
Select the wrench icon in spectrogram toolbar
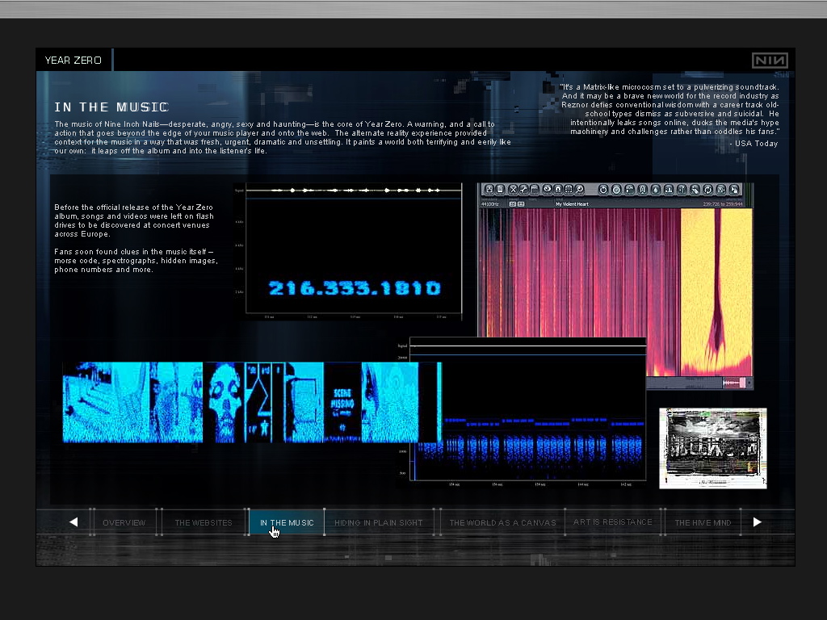(x=523, y=190)
